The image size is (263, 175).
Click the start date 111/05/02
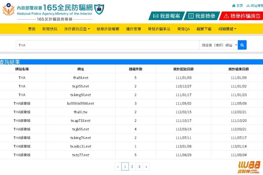tap(184, 104)
